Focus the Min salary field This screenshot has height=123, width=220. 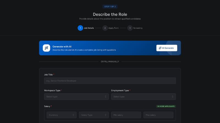point(126,115)
